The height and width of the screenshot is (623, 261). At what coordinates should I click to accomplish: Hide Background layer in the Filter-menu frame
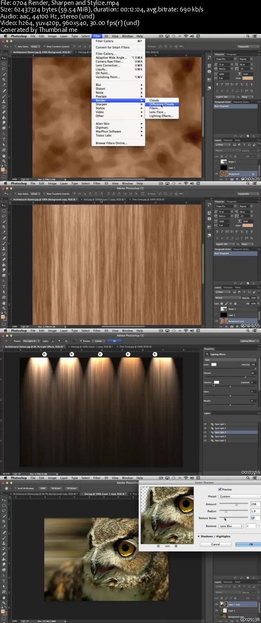[217, 174]
